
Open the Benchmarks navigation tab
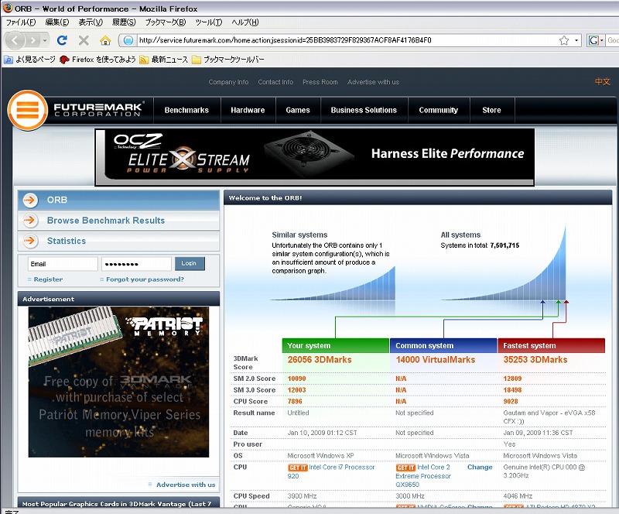186,110
